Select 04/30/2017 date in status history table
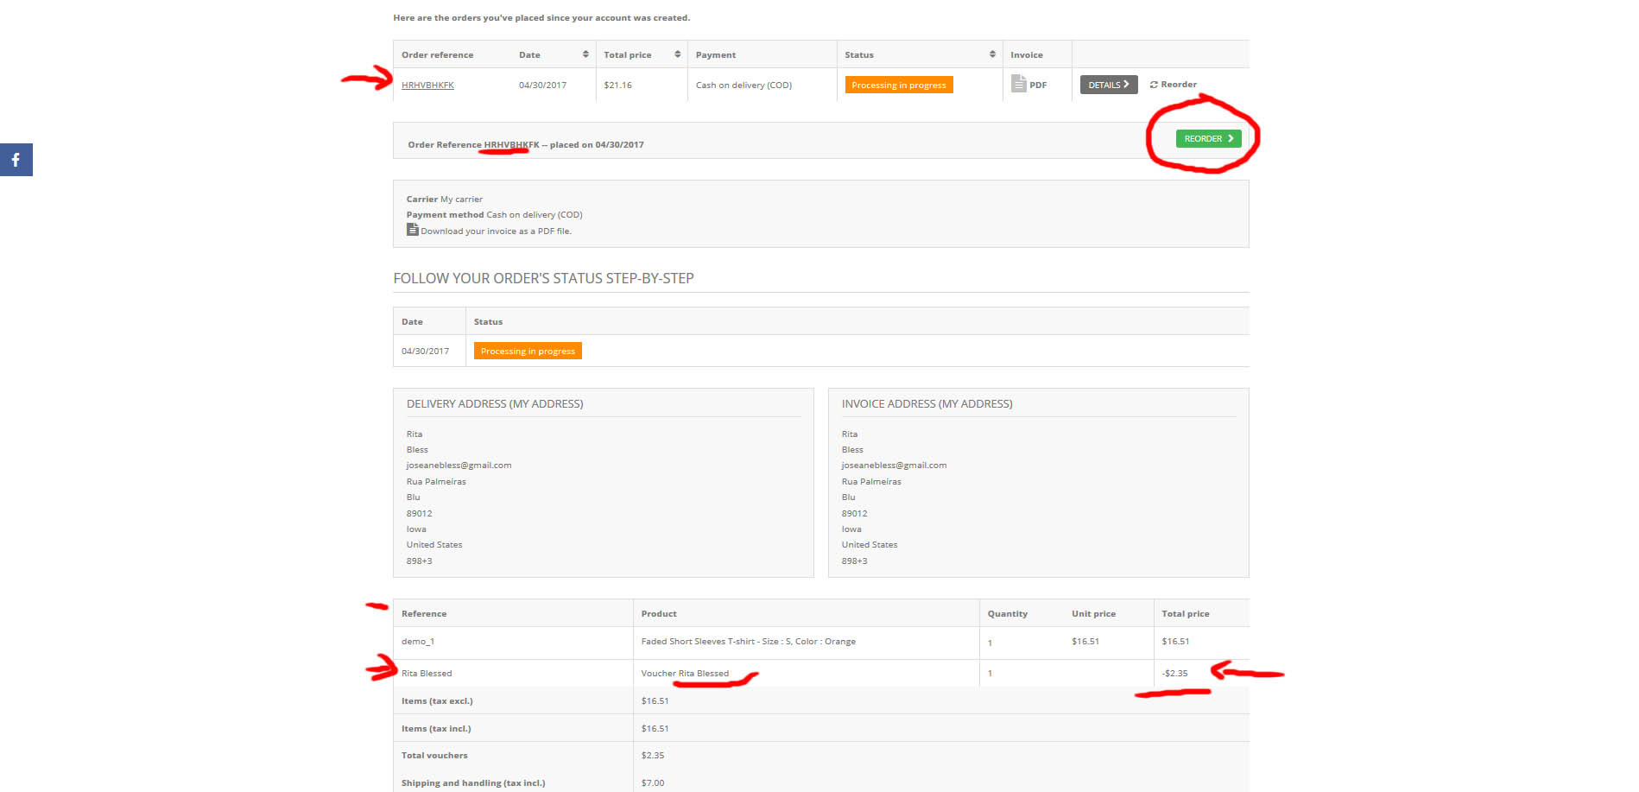The image size is (1639, 792). 425,351
